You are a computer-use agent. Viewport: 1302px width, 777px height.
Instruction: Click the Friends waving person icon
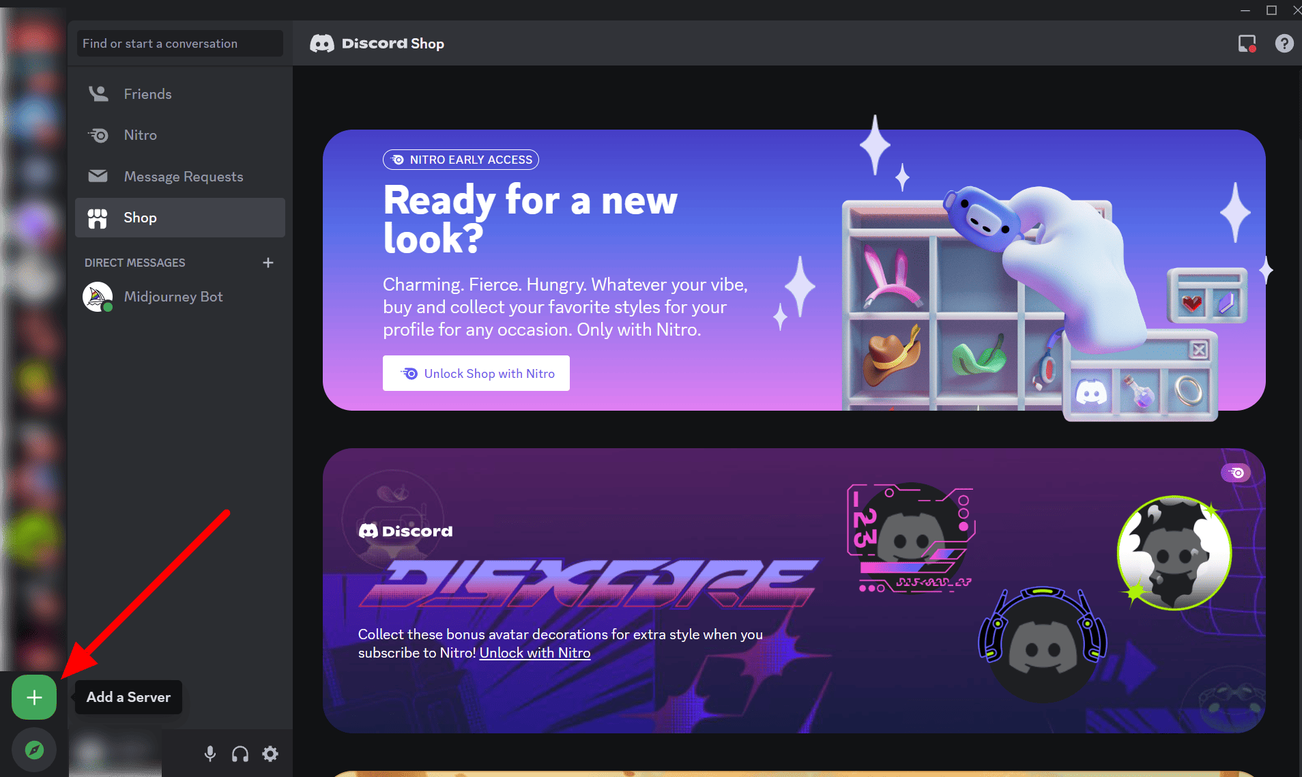pos(98,93)
